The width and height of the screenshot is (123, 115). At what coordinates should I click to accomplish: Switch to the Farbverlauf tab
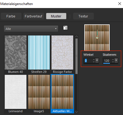pos(34,16)
